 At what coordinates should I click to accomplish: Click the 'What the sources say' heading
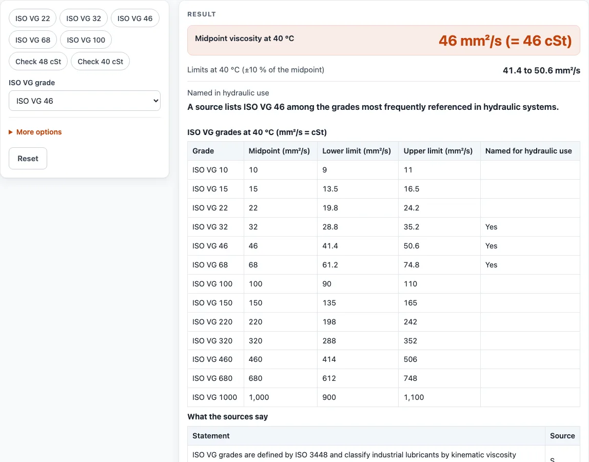tap(228, 417)
